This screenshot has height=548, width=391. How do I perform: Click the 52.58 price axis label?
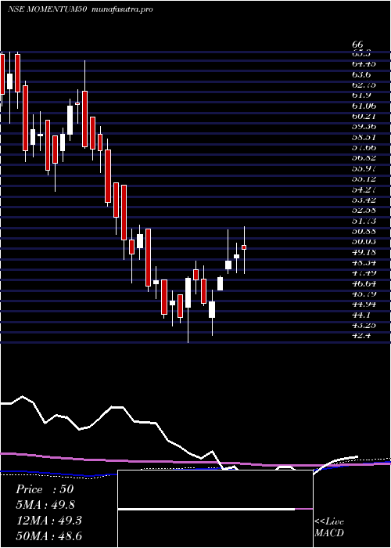coord(364,211)
